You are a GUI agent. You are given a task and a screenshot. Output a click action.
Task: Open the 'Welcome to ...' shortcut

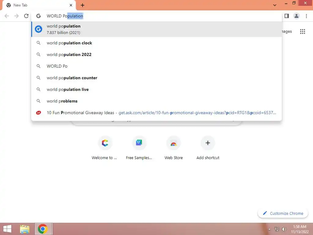(x=104, y=148)
